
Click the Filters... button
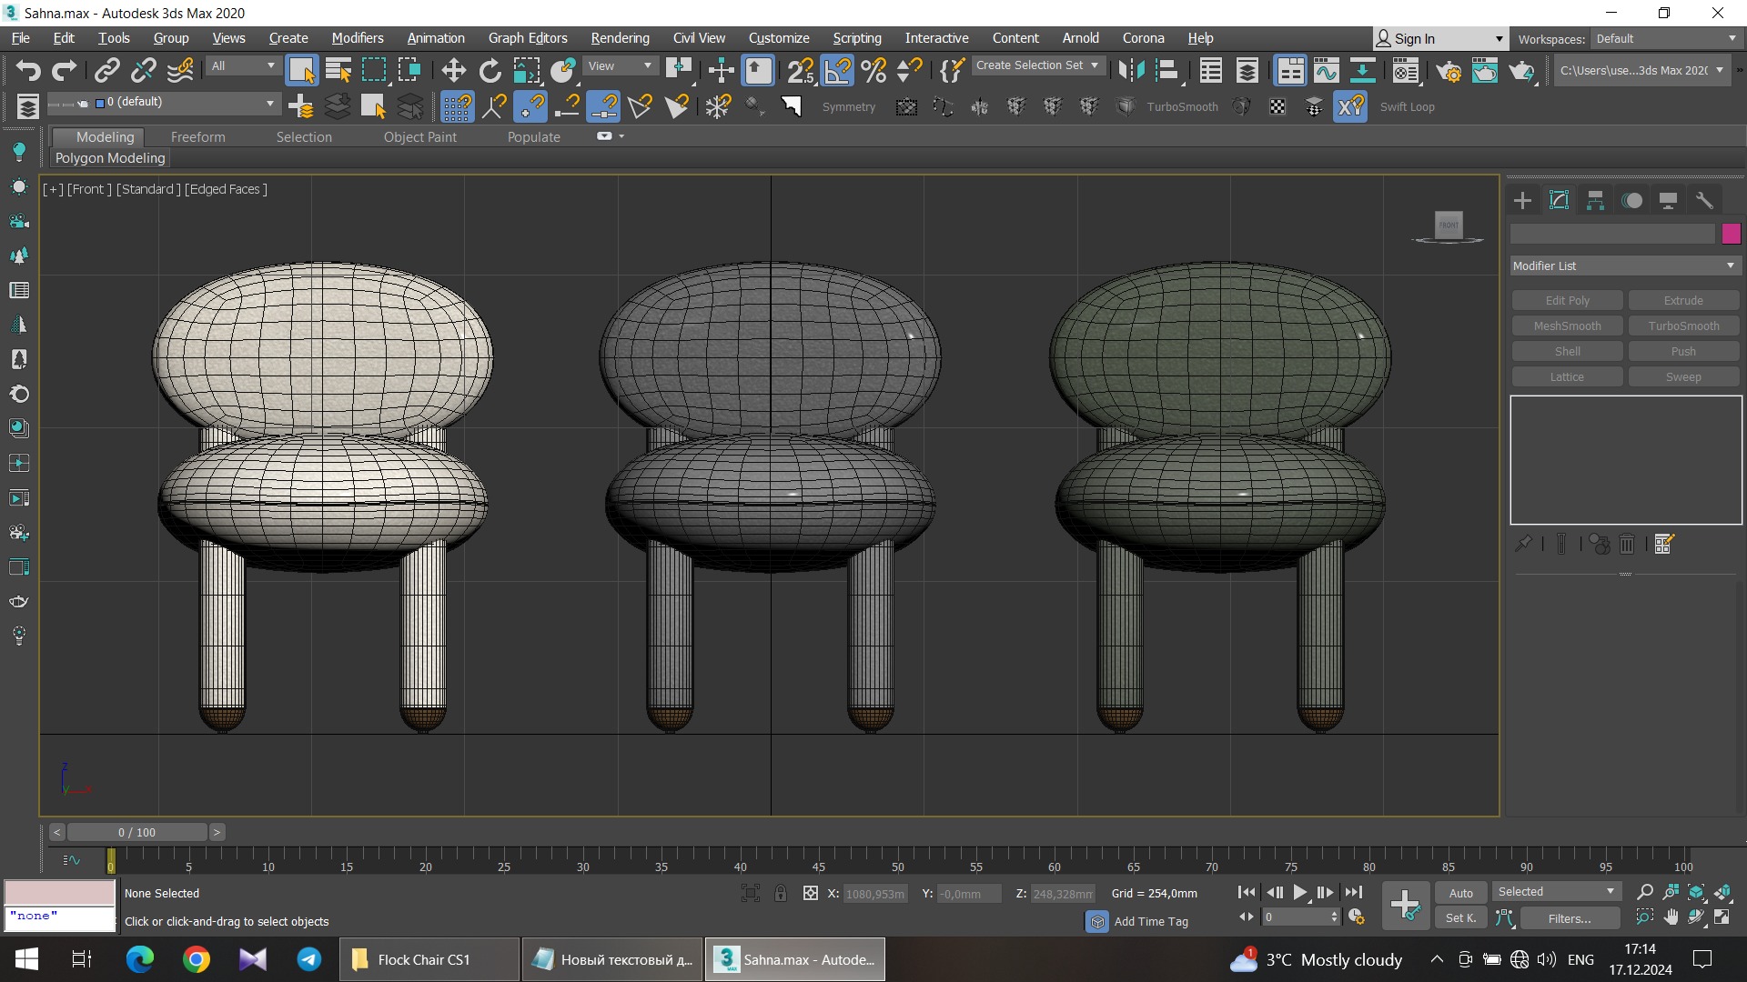[1569, 918]
